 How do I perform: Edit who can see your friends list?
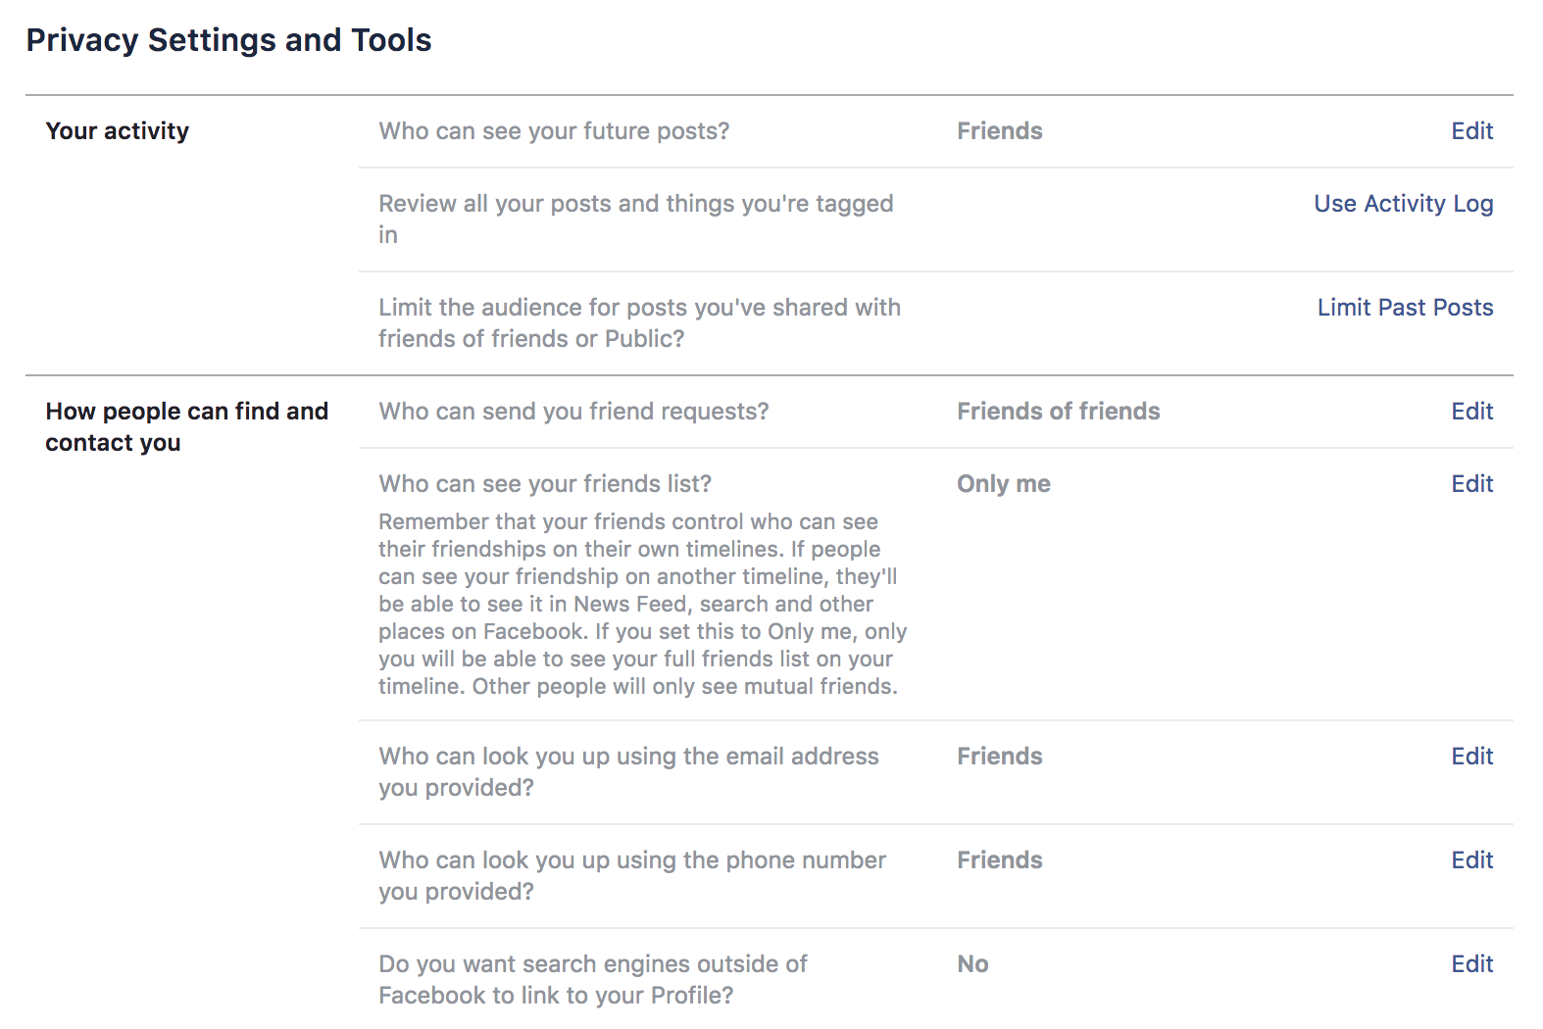pyautogui.click(x=1471, y=484)
